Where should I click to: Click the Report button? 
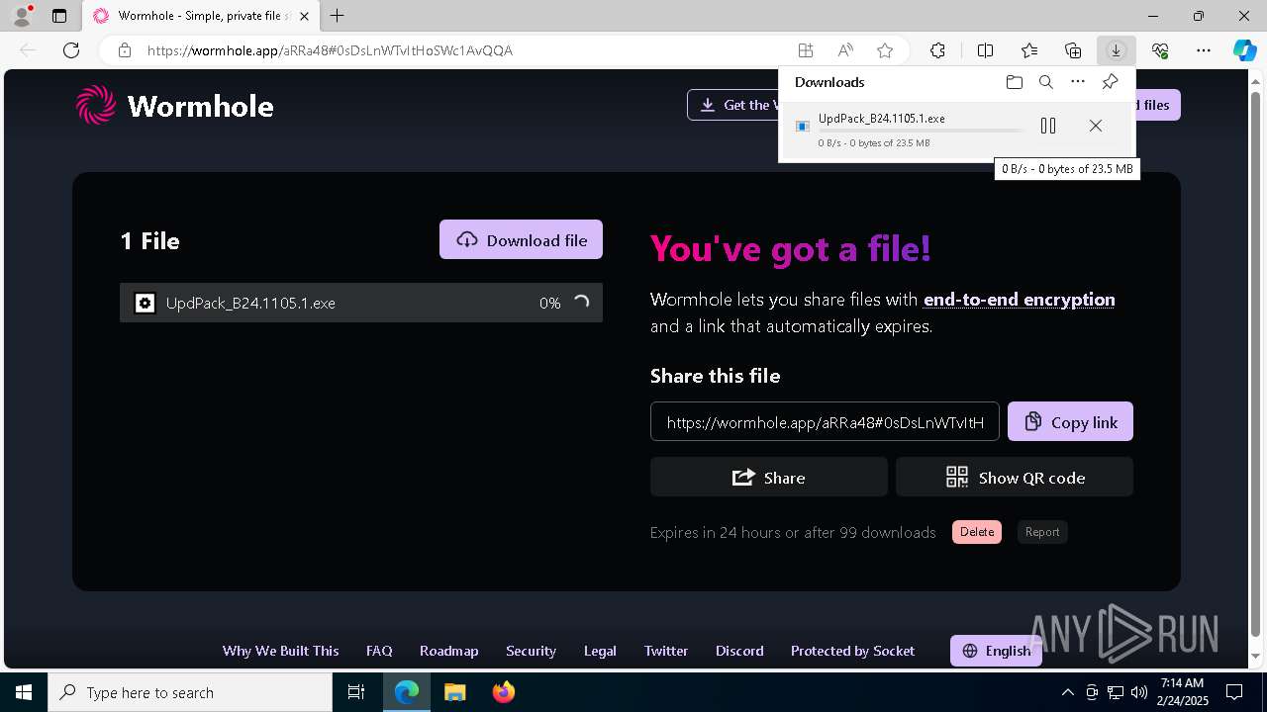(1042, 532)
